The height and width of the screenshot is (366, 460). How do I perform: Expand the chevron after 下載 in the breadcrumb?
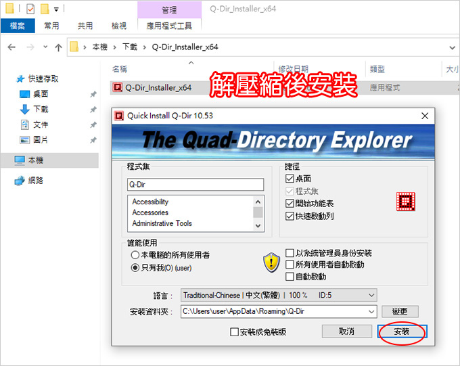click(144, 47)
